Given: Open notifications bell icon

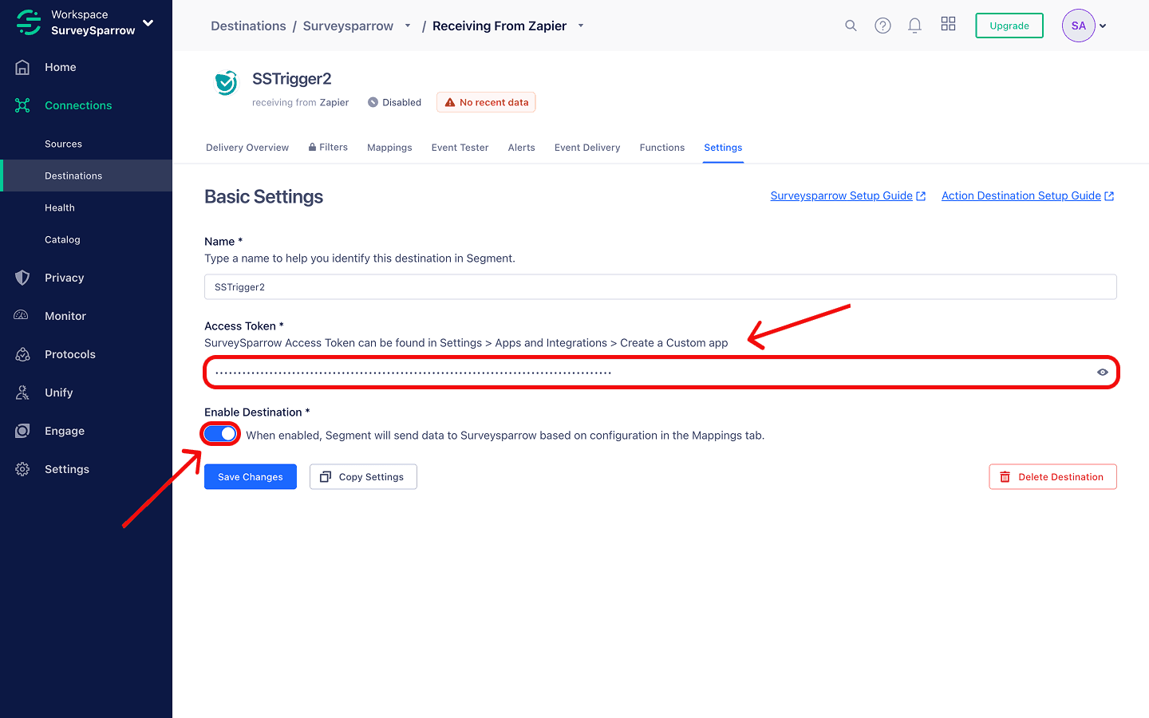Looking at the screenshot, I should (x=914, y=26).
